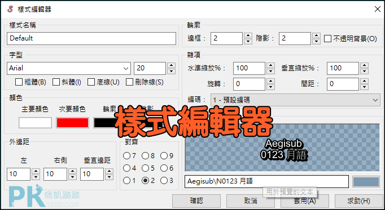This screenshot has height=210, width=385.
Task: Increase font size with up arrow
Action: coord(171,65)
